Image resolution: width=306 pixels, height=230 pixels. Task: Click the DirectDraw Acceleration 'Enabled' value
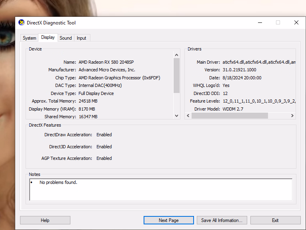(104, 135)
